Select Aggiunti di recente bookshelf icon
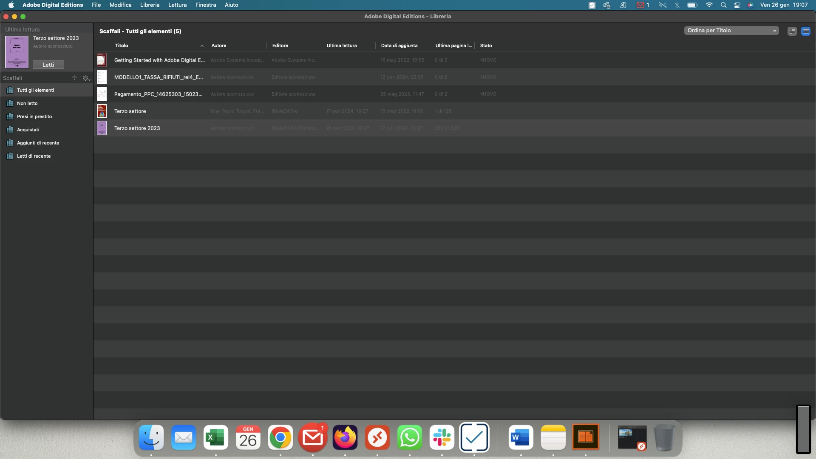 [10, 143]
